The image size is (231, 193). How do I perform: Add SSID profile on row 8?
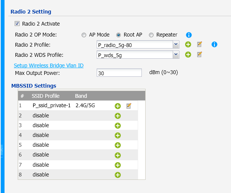pyautogui.click(x=117, y=175)
